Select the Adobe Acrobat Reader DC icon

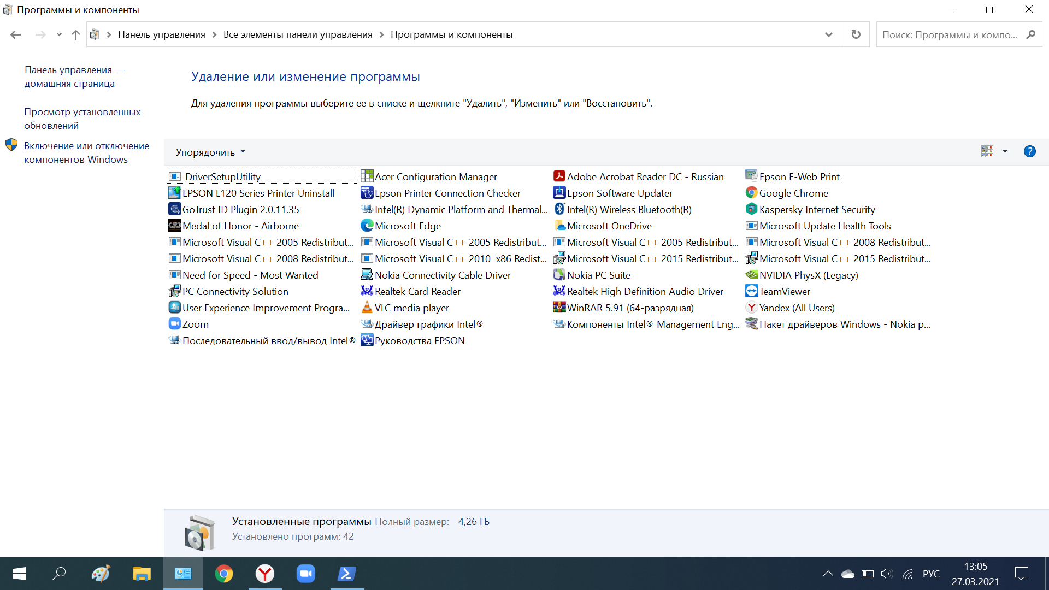(x=559, y=176)
